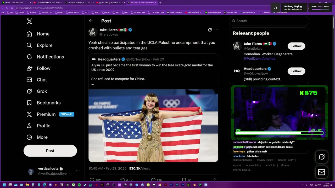Open the GAMES bookmark folder

[59, 13]
